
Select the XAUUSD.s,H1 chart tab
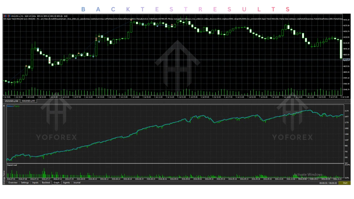(x=28, y=101)
